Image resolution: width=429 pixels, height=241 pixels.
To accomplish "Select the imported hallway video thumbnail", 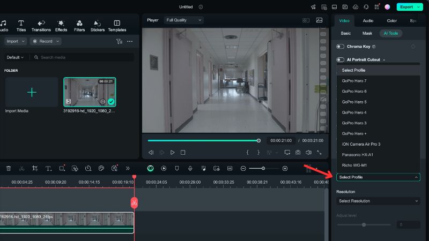I will pyautogui.click(x=90, y=92).
